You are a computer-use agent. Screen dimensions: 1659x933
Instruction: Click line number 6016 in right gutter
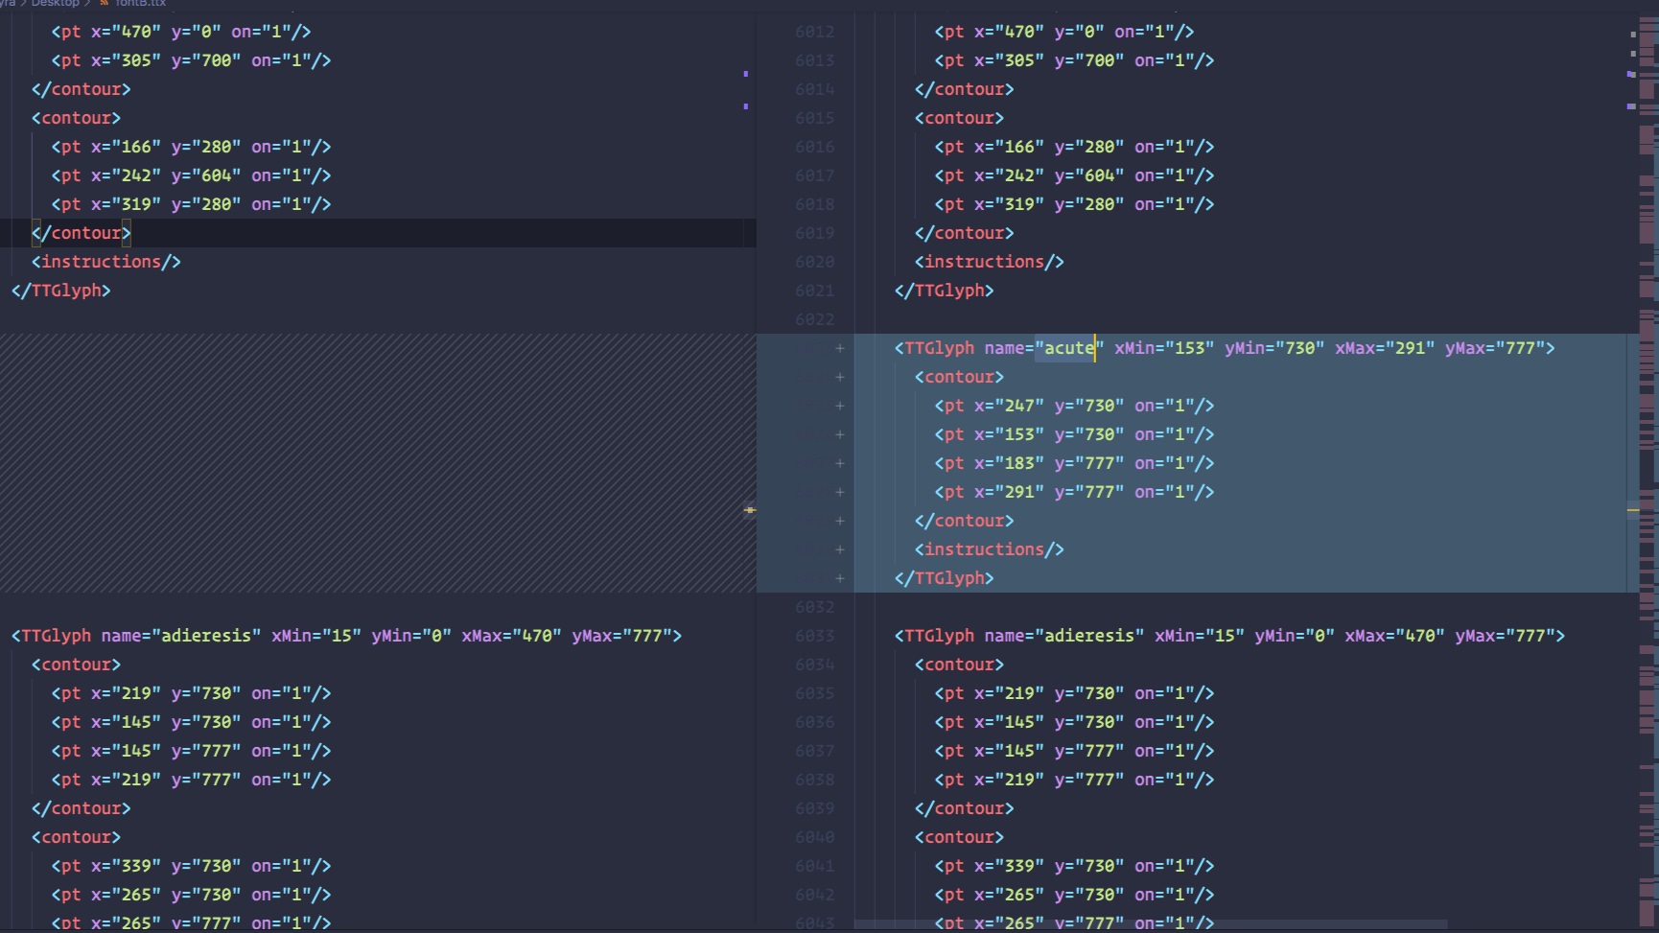click(814, 147)
